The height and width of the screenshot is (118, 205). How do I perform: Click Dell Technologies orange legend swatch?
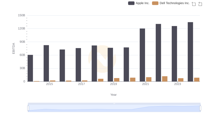tap(155, 3)
